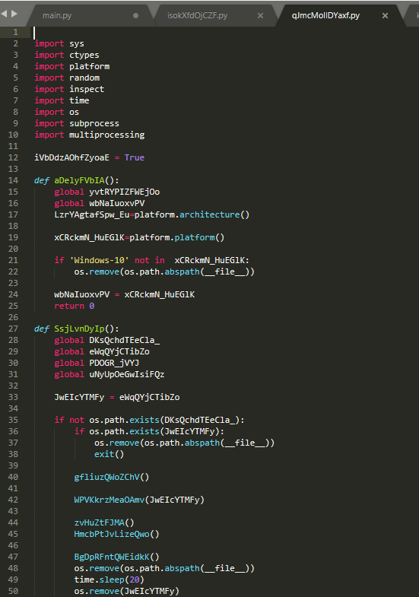Click variable iVbDdzAOhfZyoaE on line 12
The image size is (419, 597).
click(x=71, y=157)
